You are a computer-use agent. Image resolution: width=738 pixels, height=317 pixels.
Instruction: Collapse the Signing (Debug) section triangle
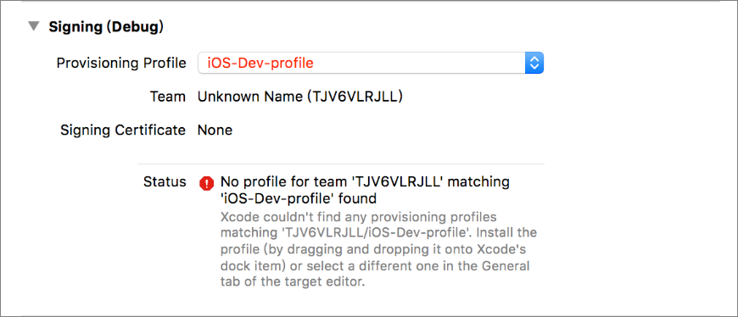(x=33, y=26)
